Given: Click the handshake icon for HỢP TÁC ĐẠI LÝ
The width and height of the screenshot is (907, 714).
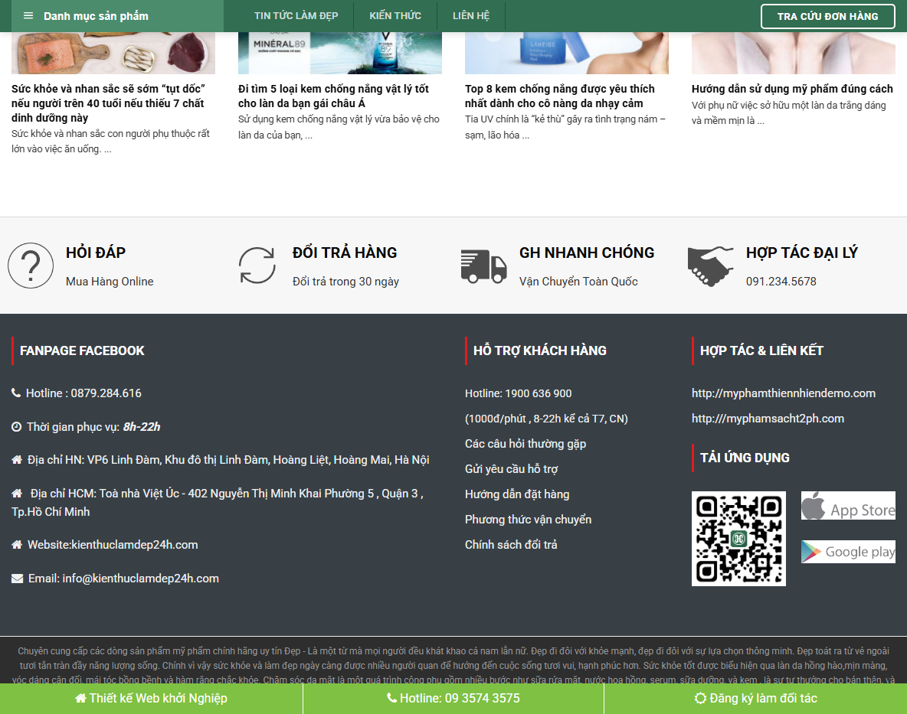Looking at the screenshot, I should [x=710, y=266].
